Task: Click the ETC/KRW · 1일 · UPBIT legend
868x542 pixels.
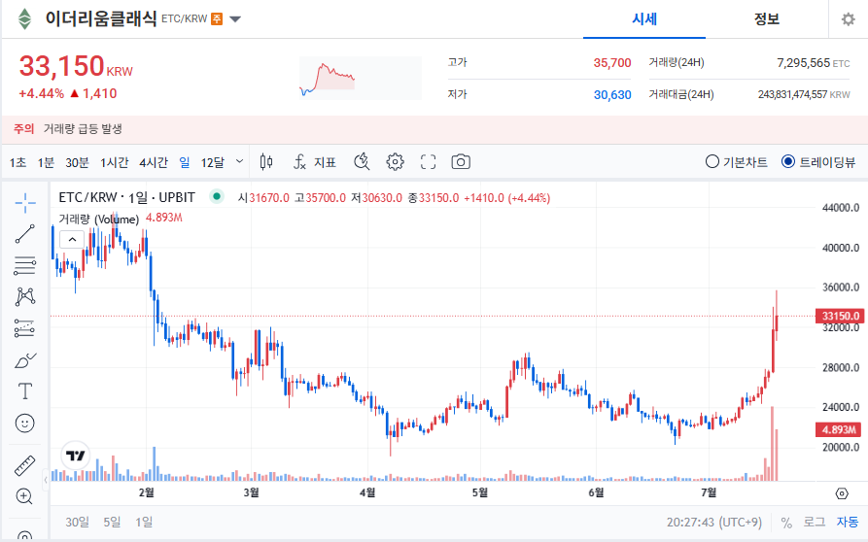Action: (126, 197)
